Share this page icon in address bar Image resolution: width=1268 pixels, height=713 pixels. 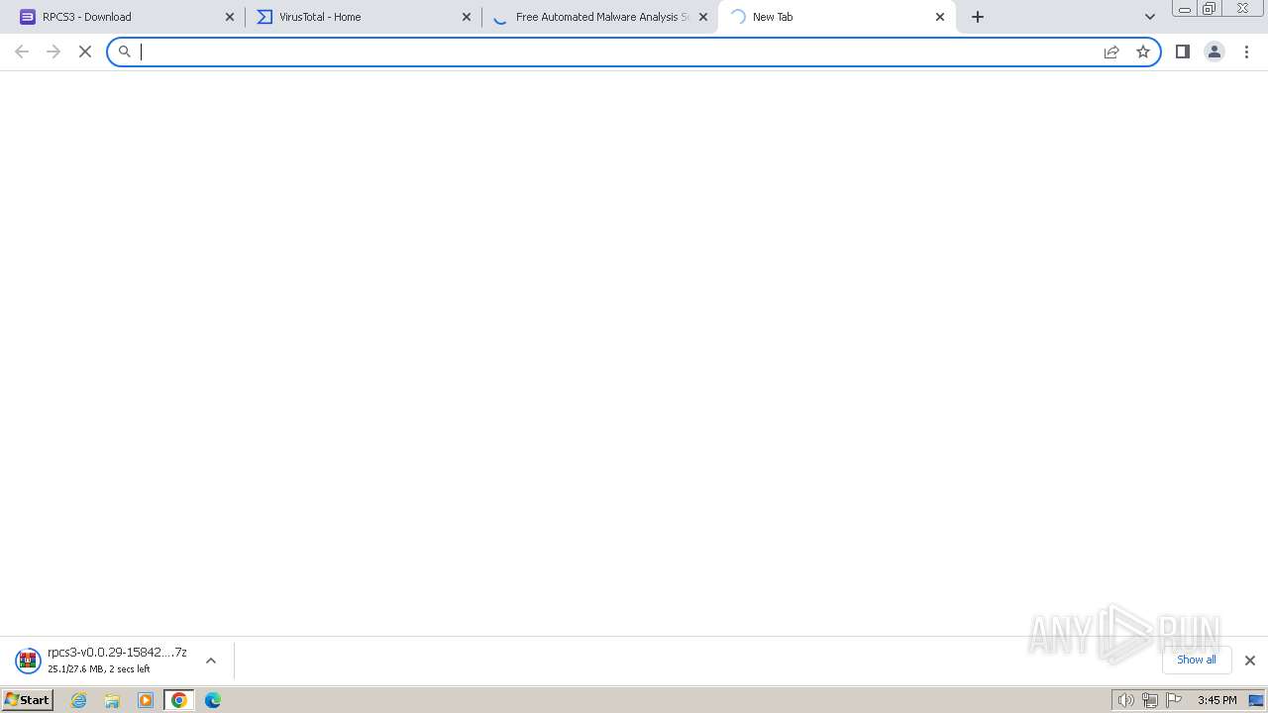pyautogui.click(x=1111, y=51)
